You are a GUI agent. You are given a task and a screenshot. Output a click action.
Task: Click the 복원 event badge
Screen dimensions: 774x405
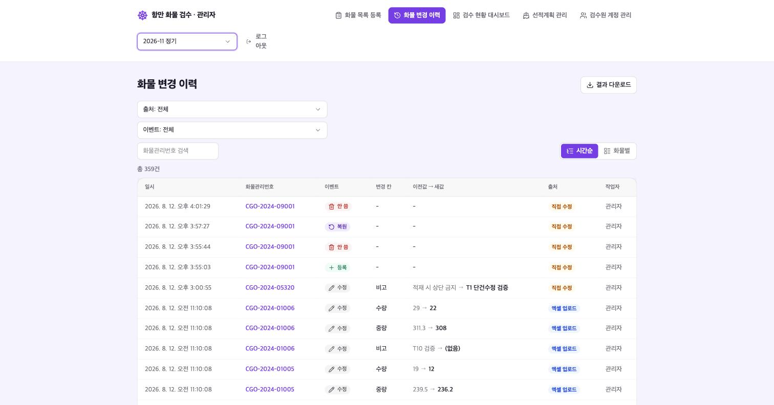(337, 227)
